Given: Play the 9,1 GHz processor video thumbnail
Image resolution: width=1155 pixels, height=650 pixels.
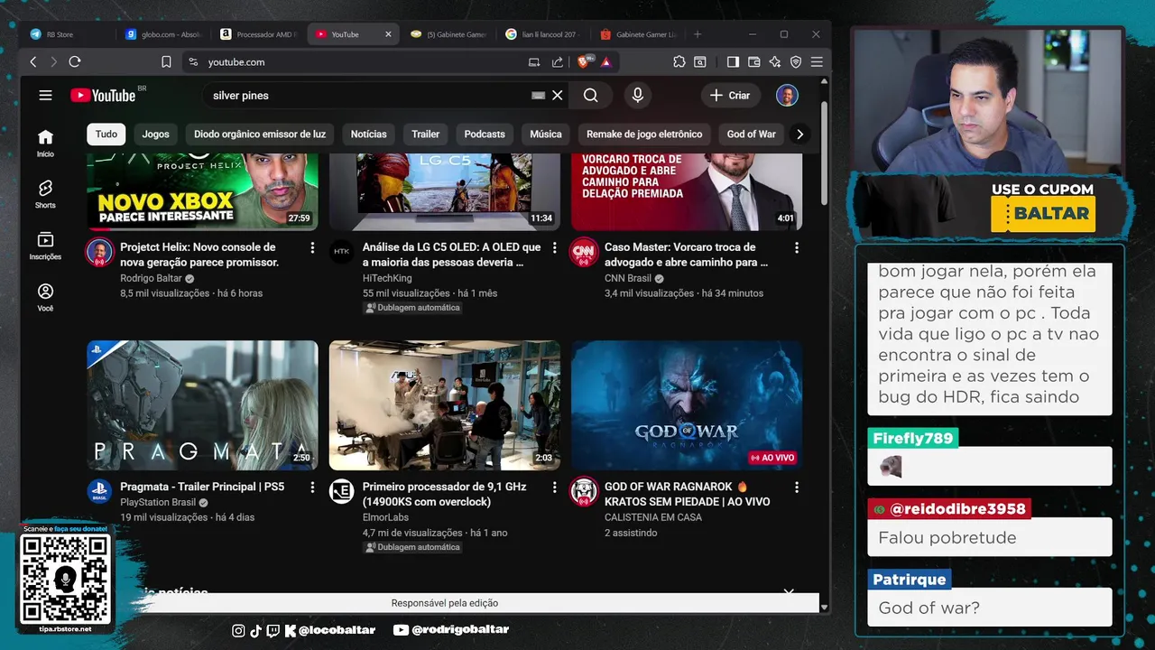Looking at the screenshot, I should [444, 405].
